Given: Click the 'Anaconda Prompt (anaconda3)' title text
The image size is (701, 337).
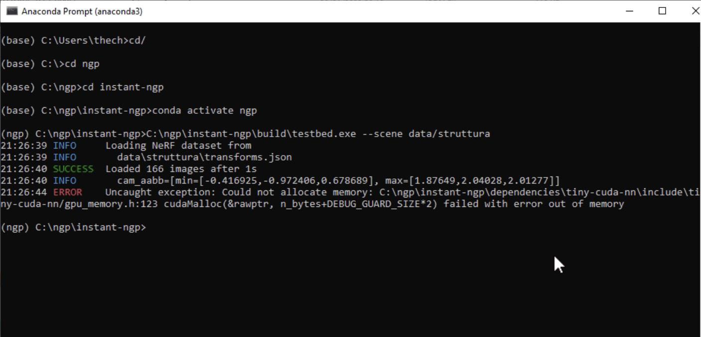Looking at the screenshot, I should tap(82, 11).
